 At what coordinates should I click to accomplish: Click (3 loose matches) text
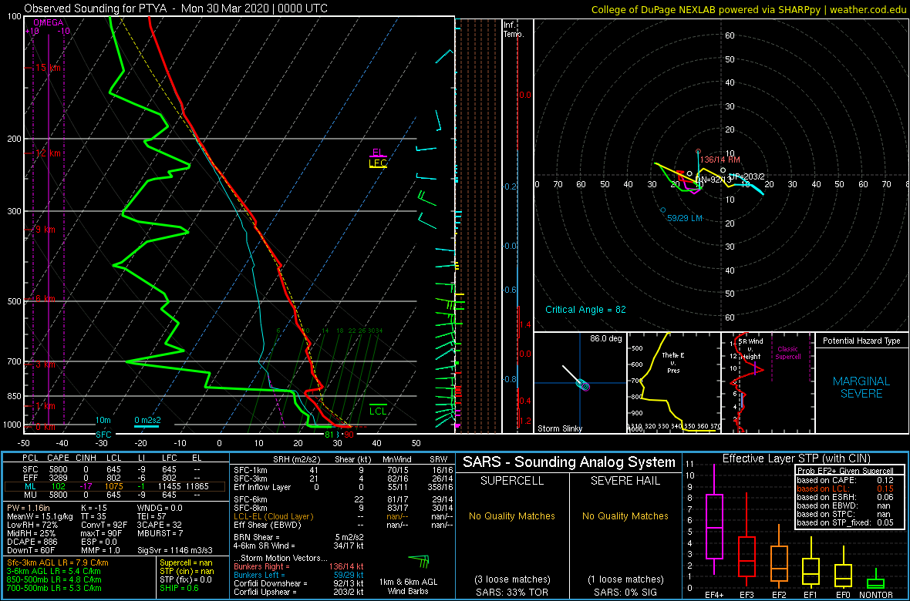tap(513, 579)
